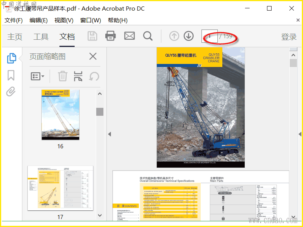The image size is (303, 227).
Task: Close document with menu bar X
Action: pos(298,20)
